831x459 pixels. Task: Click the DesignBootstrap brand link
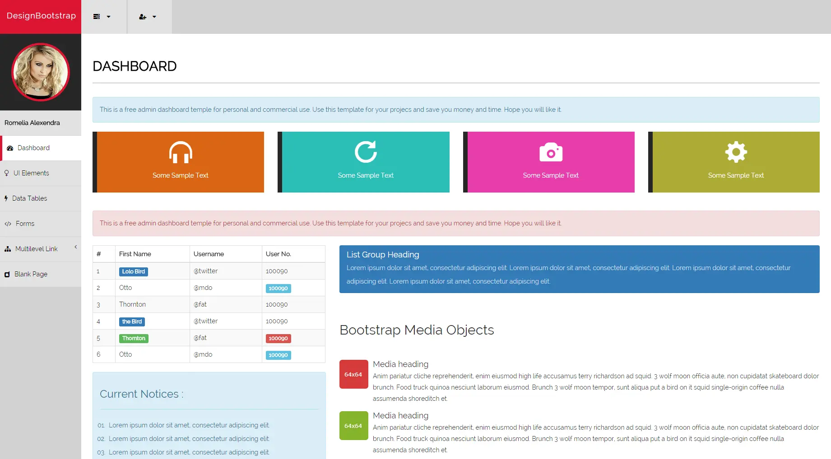[x=41, y=16]
